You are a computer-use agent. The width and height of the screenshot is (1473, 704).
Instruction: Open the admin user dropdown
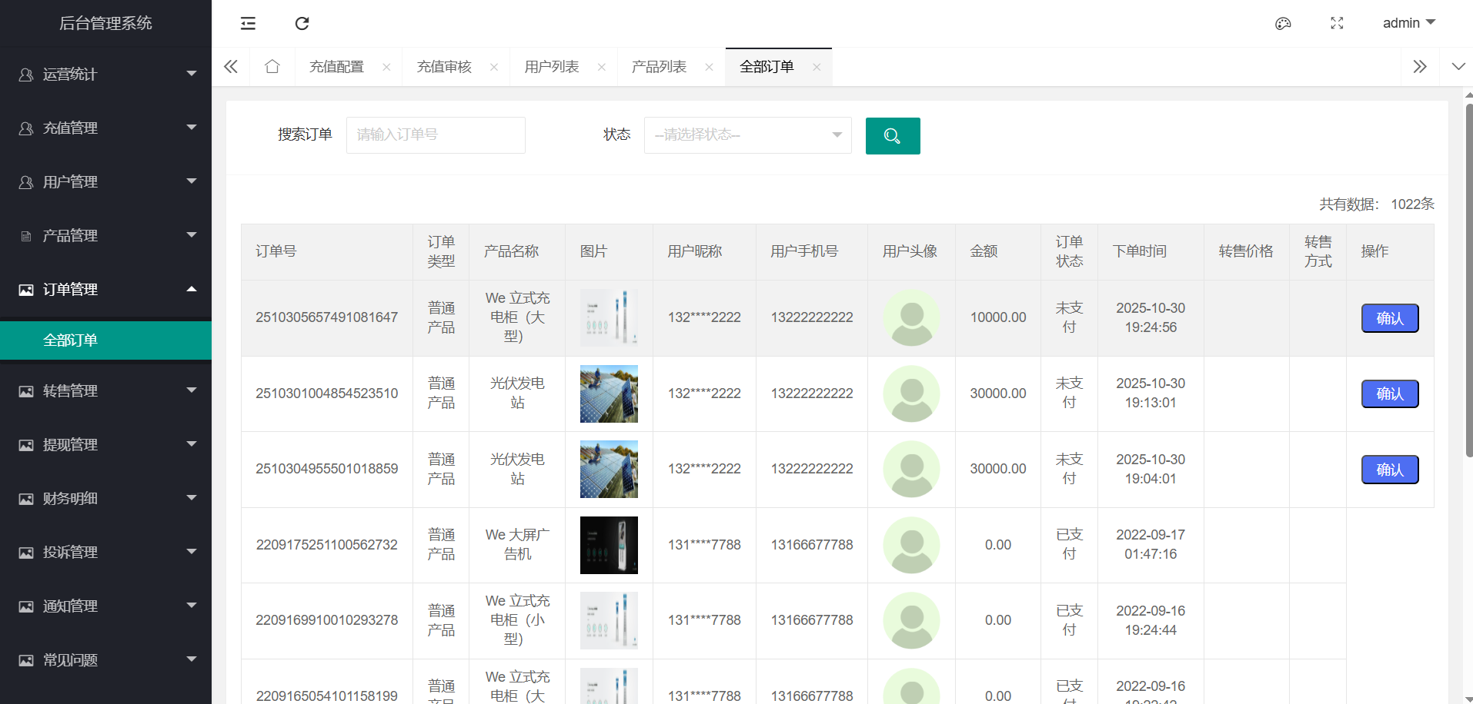[1408, 23]
